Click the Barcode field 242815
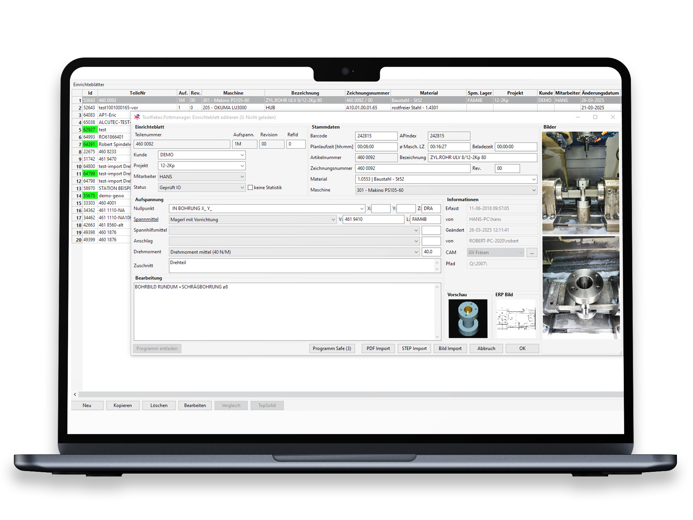 [x=376, y=136]
